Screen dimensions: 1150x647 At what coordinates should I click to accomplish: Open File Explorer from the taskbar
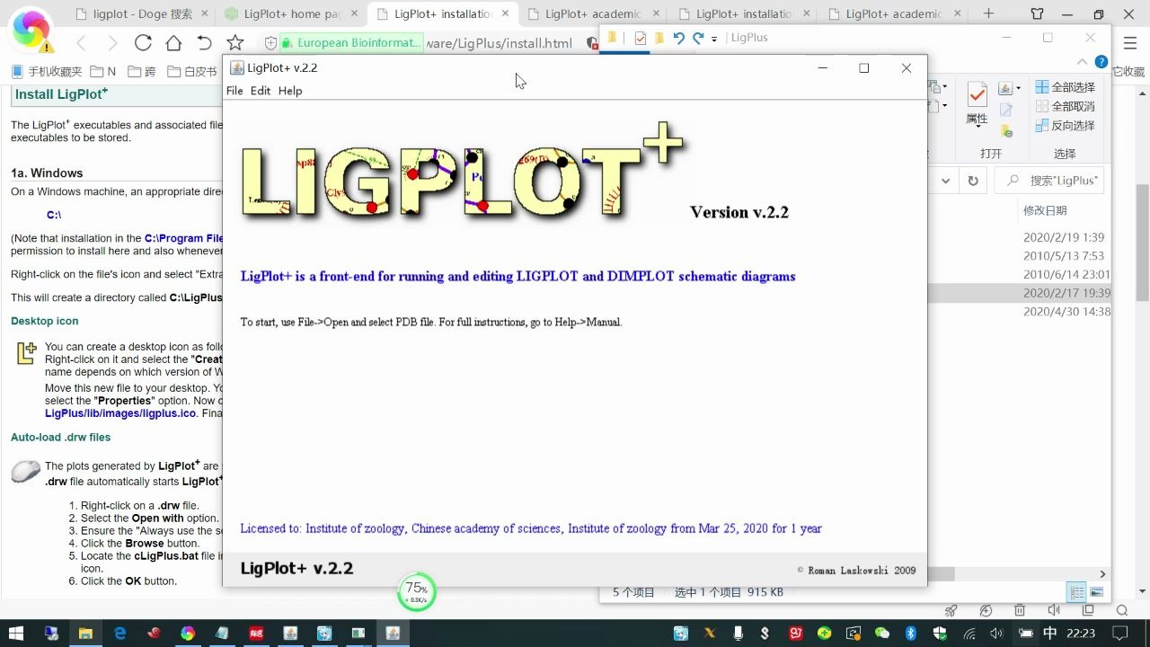click(85, 634)
